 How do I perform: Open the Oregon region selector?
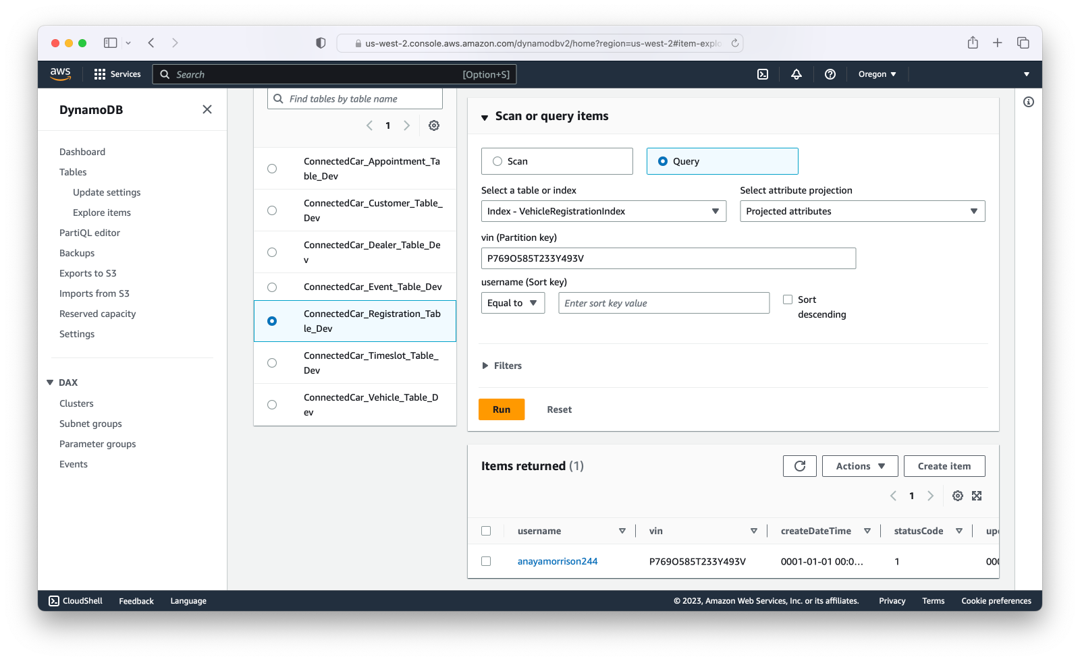tap(877, 74)
